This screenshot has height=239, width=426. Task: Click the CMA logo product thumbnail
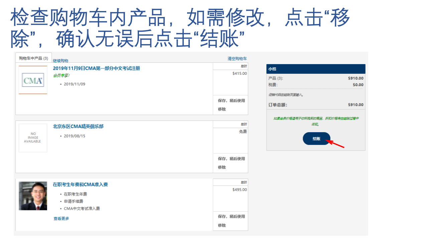pyautogui.click(x=33, y=80)
